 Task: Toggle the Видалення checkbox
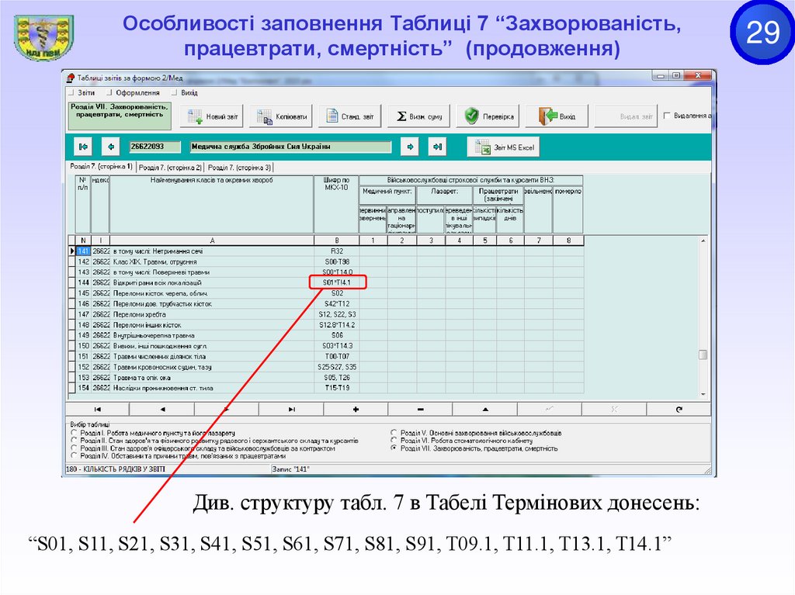pyautogui.click(x=667, y=116)
